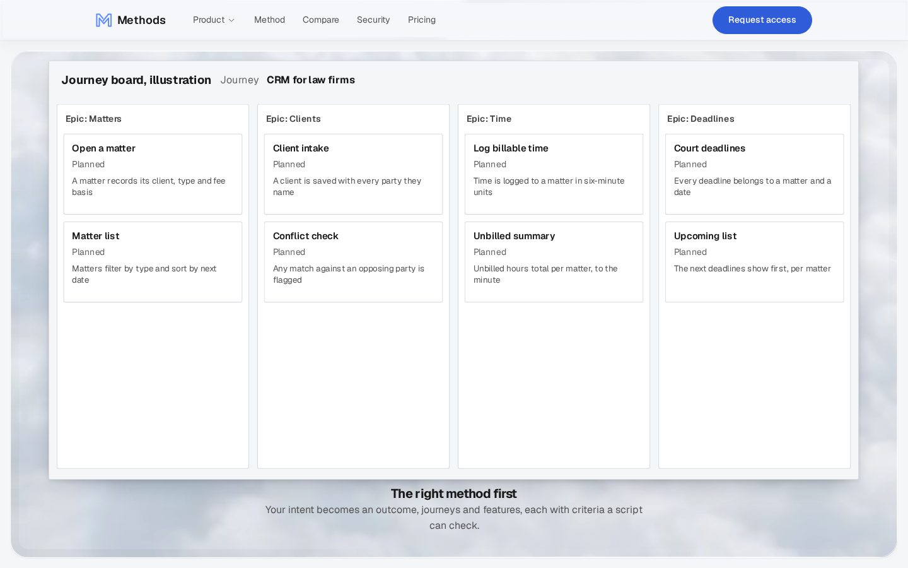908x568 pixels.
Task: Click 'Your intent becomes an outcome' paragraph
Action: click(454, 518)
